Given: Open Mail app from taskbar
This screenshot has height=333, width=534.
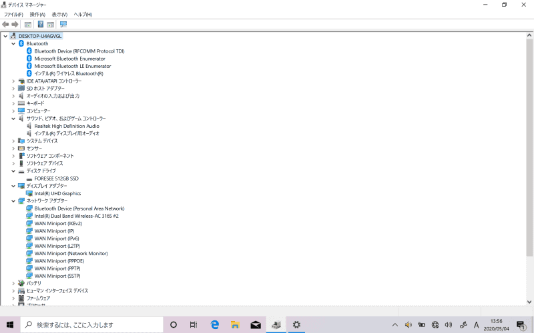Looking at the screenshot, I should click(x=256, y=325).
